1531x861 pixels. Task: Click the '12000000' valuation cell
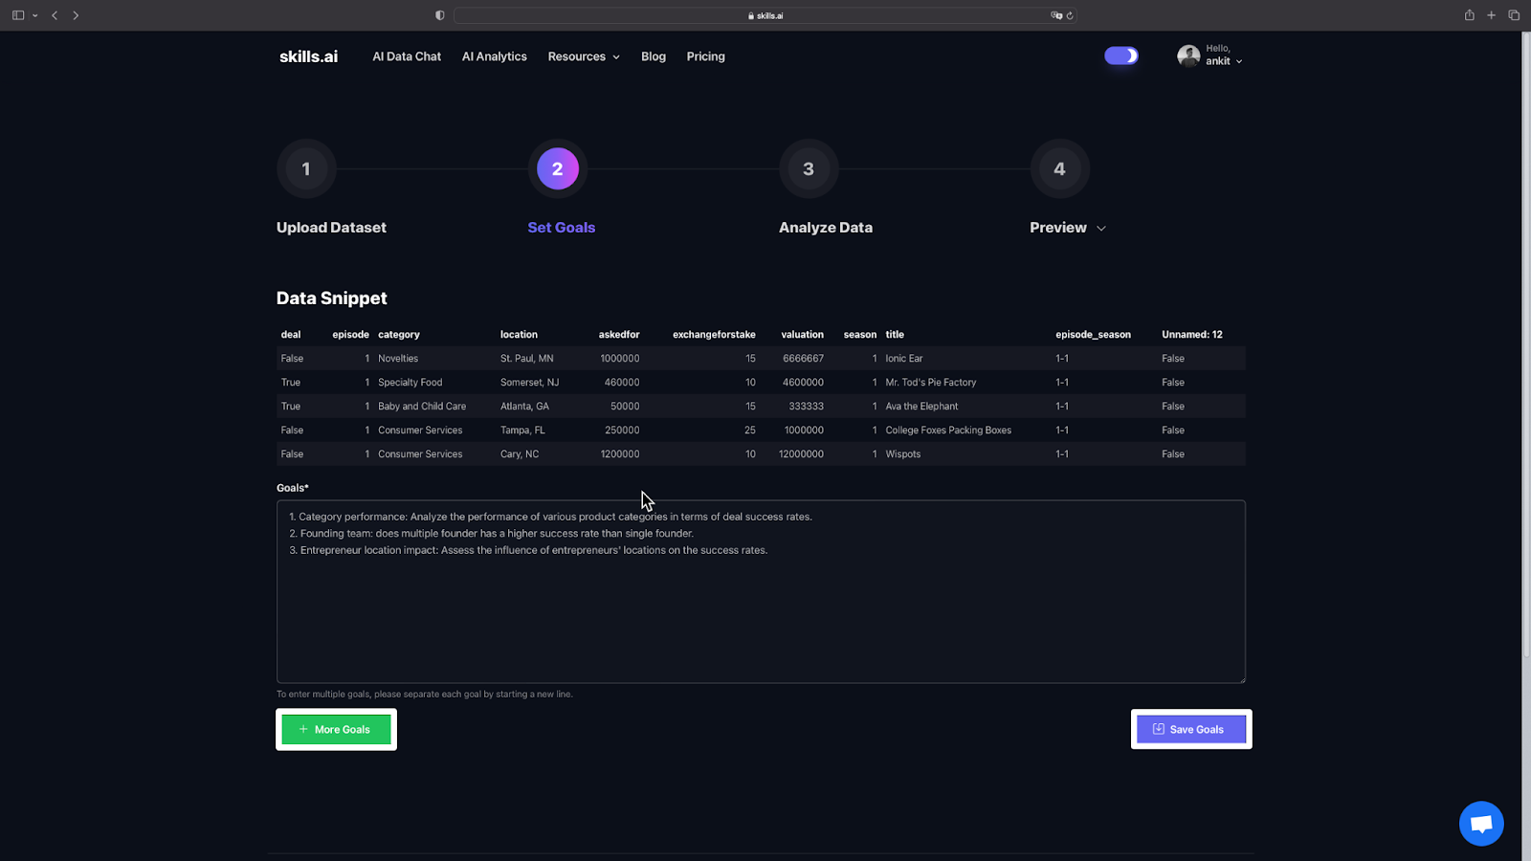tap(801, 454)
